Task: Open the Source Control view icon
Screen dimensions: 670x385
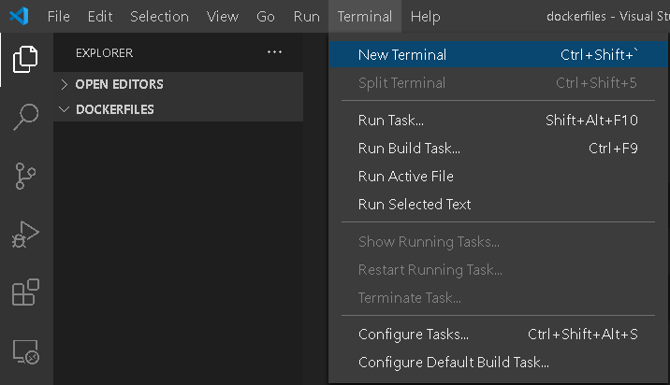Action: tap(25, 176)
